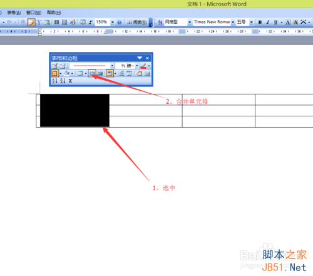Open the line style dropdown

(112, 66)
